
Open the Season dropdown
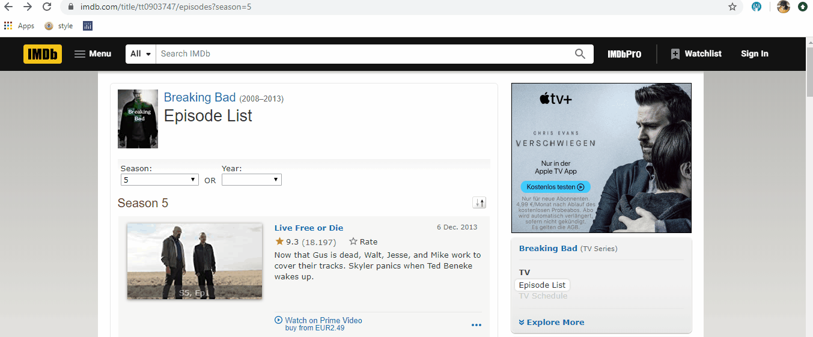(x=160, y=180)
